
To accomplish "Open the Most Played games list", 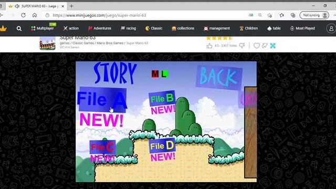I will (302, 28).
